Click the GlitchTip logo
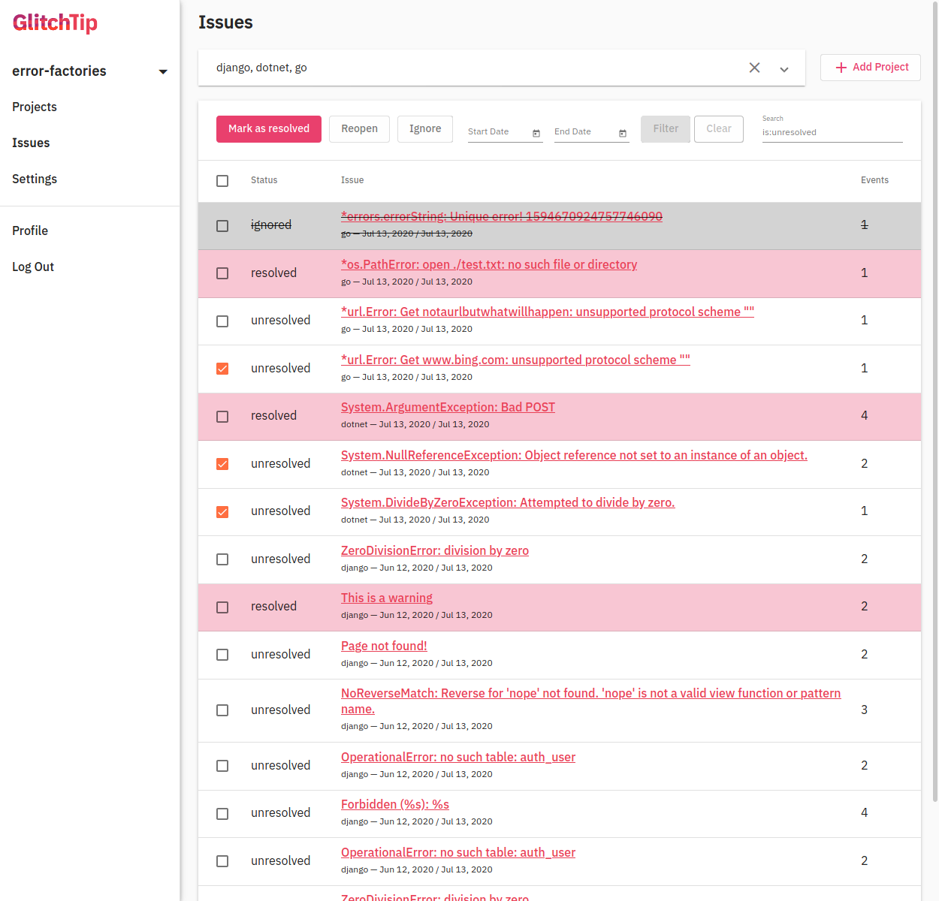This screenshot has width=939, height=901. pyautogui.click(x=55, y=23)
